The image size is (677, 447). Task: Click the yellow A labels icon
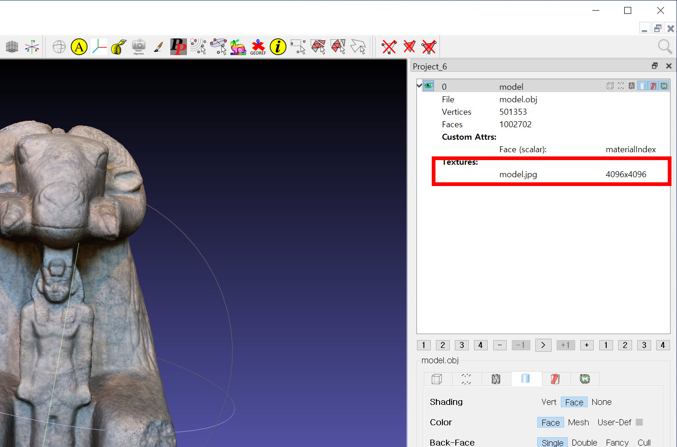[79, 47]
